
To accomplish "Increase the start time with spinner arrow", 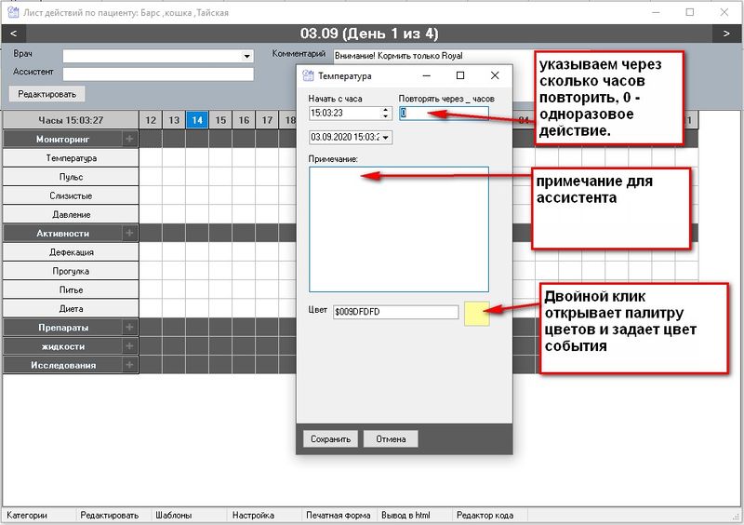I will point(386,109).
